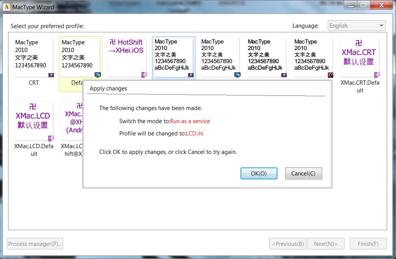Open the Language dropdown showing English
The image size is (396, 259).
pyautogui.click(x=356, y=25)
